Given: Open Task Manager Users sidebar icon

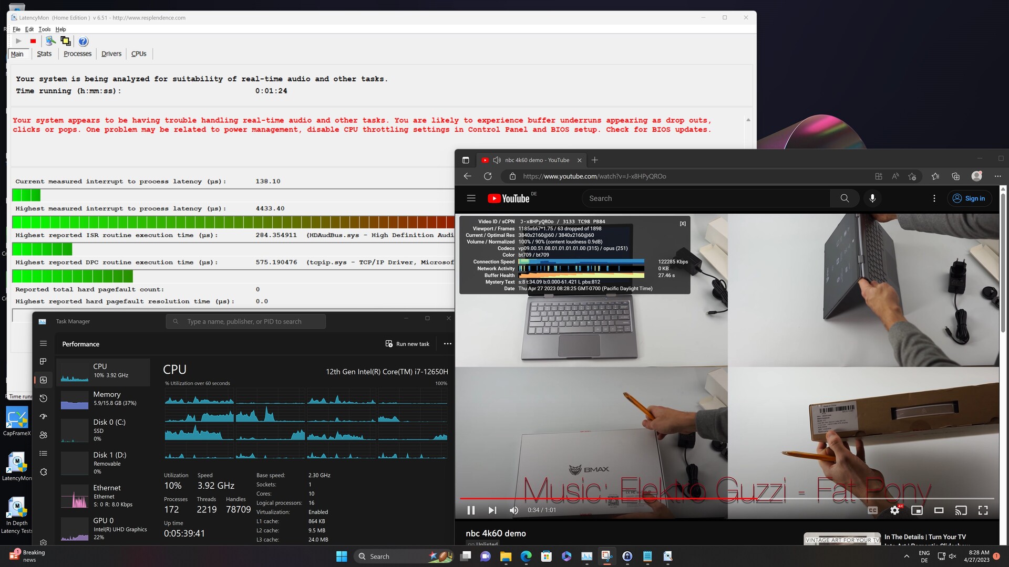Looking at the screenshot, I should (44, 435).
